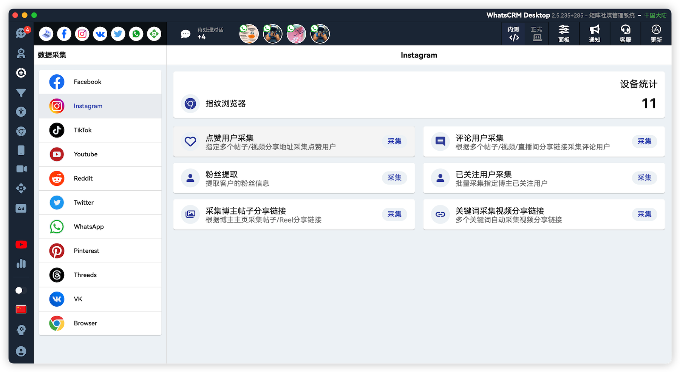Switch to 正式 release mode
This screenshot has height=372, width=680.
point(536,34)
